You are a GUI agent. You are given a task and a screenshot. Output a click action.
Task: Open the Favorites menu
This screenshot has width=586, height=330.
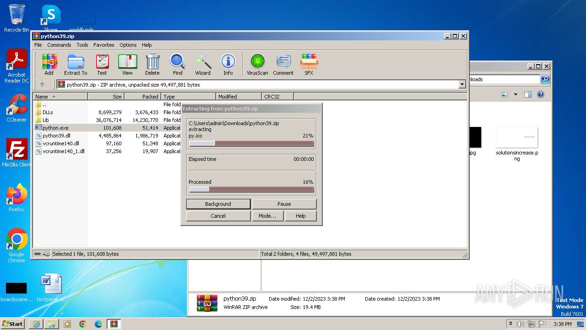click(104, 45)
